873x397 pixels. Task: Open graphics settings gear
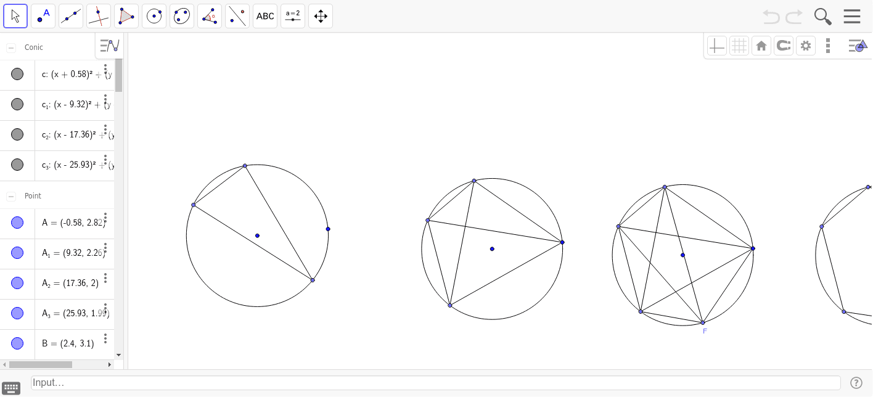click(805, 46)
